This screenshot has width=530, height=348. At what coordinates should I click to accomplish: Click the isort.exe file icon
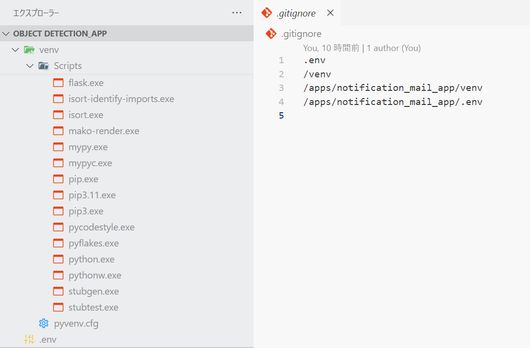[58, 115]
